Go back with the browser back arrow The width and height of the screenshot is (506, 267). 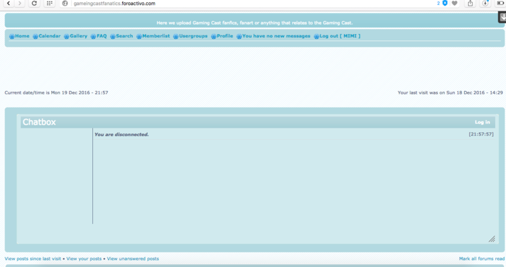point(9,3)
